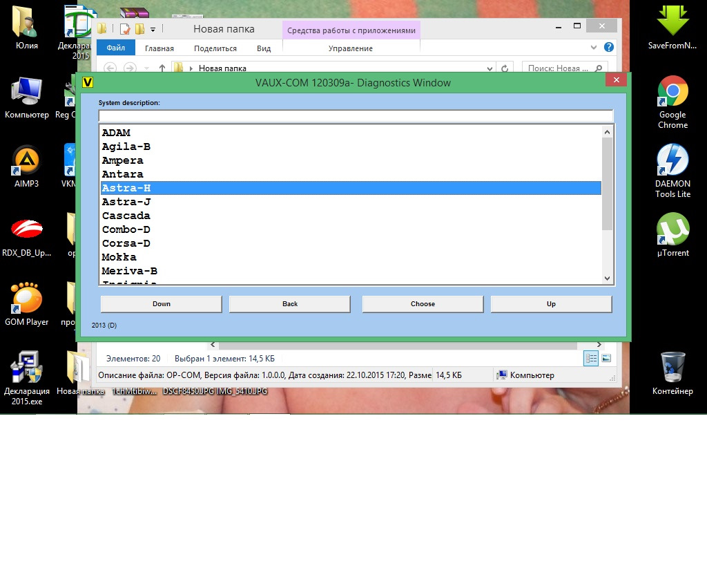
Task: Click Explorer horizontal scrollbar left arrow
Action: coord(213,345)
